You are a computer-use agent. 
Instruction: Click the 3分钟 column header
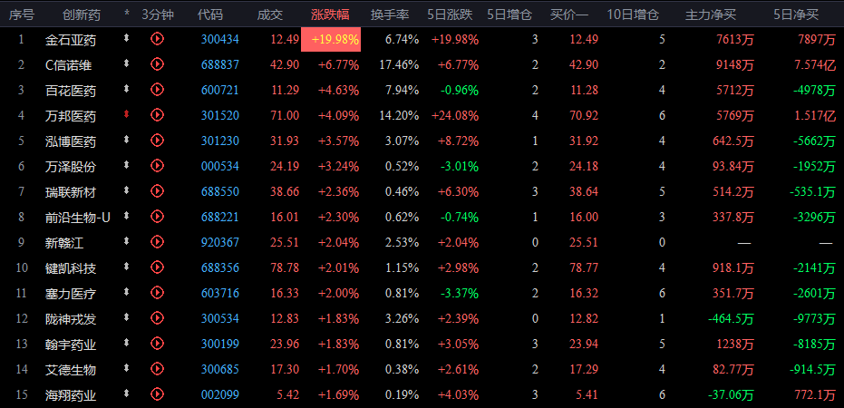[x=158, y=15]
